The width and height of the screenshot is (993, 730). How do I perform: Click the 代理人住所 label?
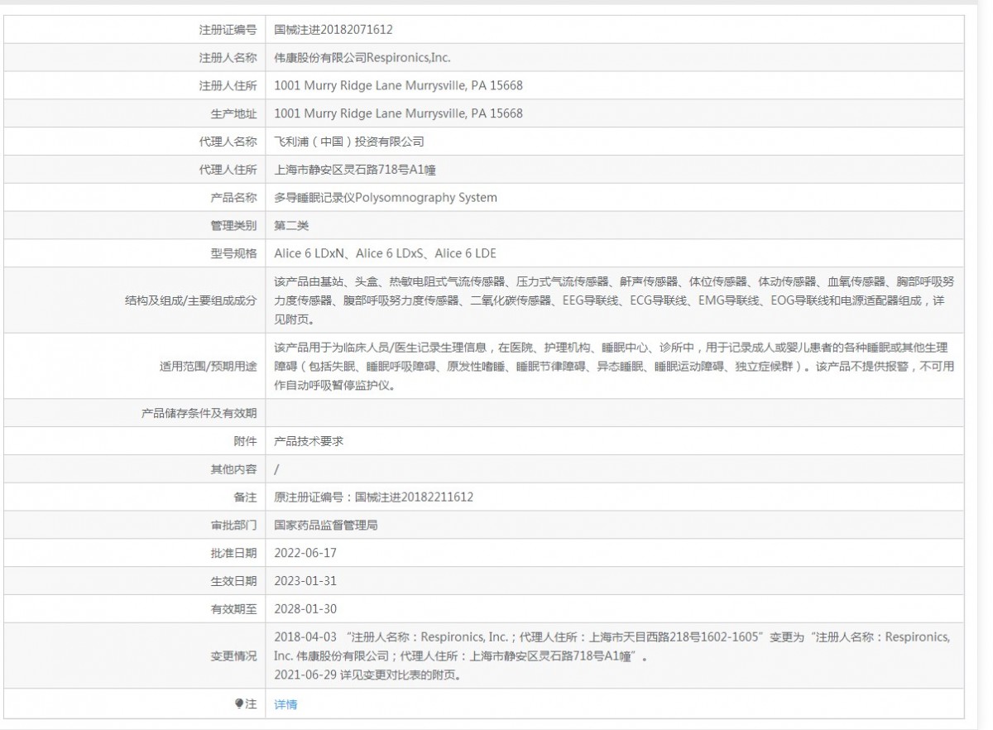click(x=228, y=170)
